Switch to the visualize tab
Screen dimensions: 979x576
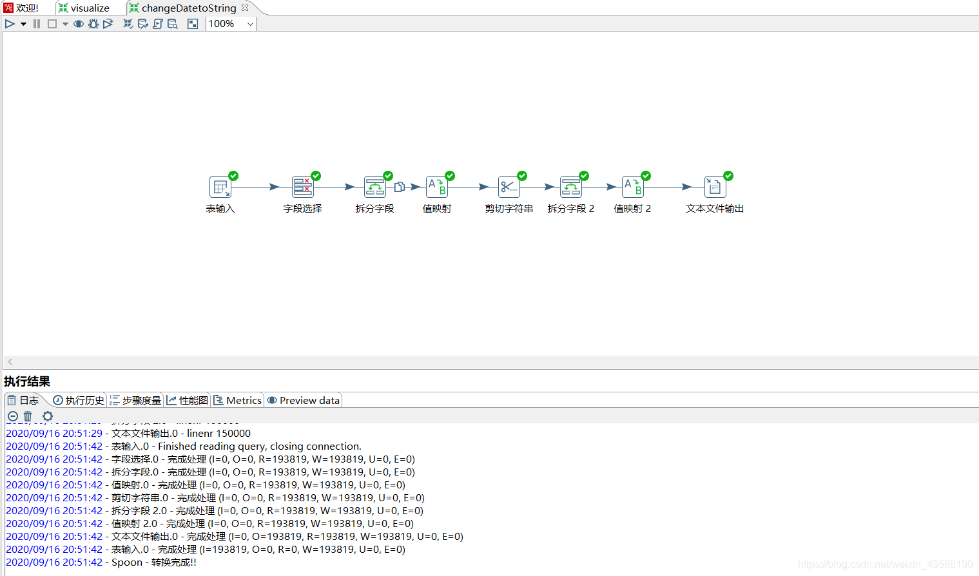(x=84, y=8)
